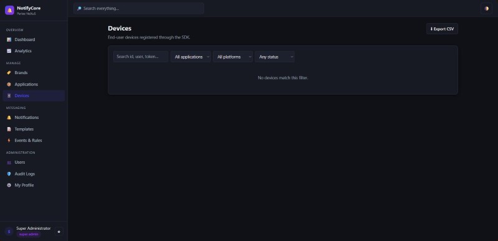Click the Analytics graph icon
This screenshot has width=498, height=241.
click(x=9, y=51)
